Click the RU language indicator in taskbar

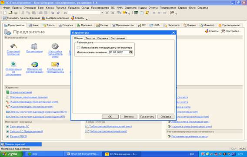[x=192, y=154]
